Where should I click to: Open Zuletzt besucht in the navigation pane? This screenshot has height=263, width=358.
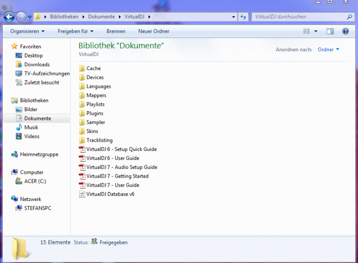(x=42, y=83)
